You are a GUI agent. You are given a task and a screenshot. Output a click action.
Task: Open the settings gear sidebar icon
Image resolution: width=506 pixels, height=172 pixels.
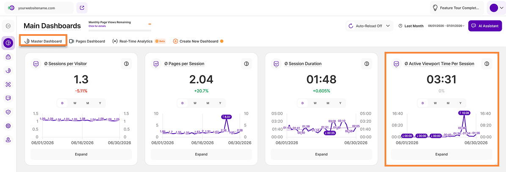tap(8, 126)
